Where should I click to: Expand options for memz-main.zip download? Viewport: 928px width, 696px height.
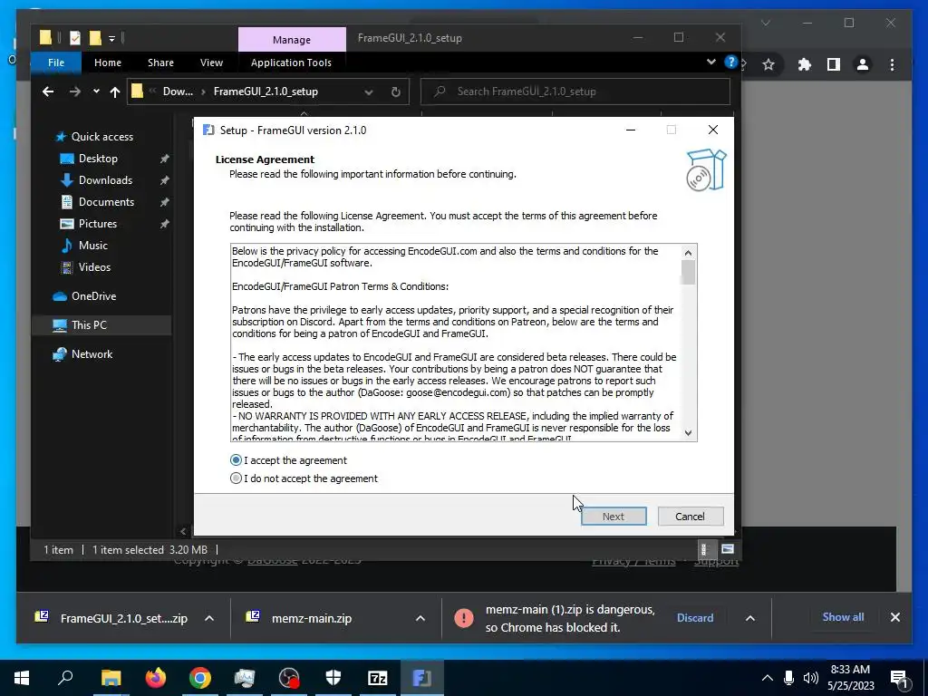click(420, 618)
